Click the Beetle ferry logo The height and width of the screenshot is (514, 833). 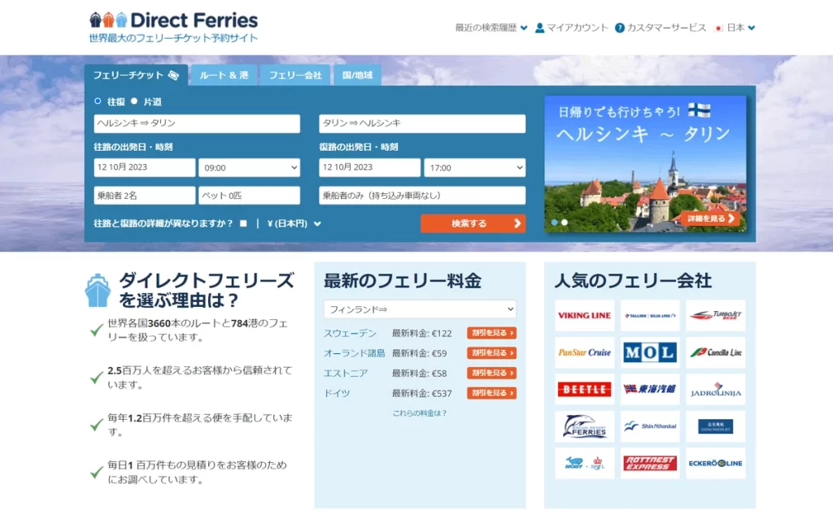point(584,390)
